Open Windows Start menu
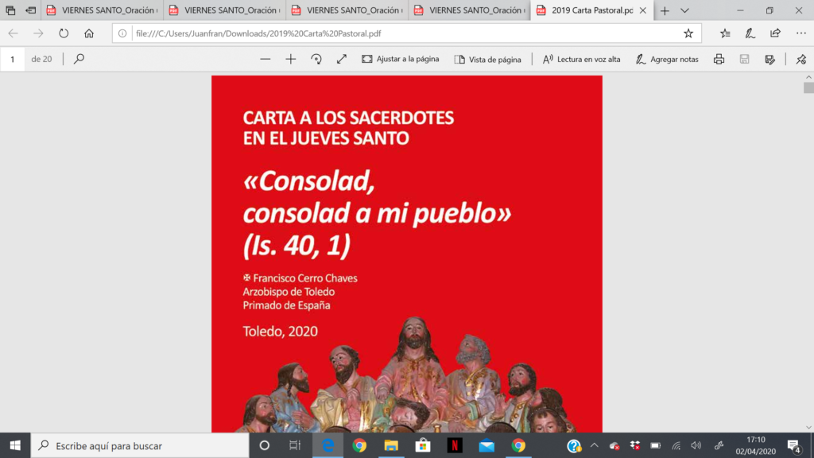The image size is (814, 458). [15, 445]
